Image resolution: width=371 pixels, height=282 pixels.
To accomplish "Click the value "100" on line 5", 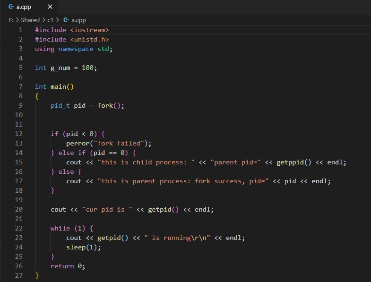I will (87, 68).
